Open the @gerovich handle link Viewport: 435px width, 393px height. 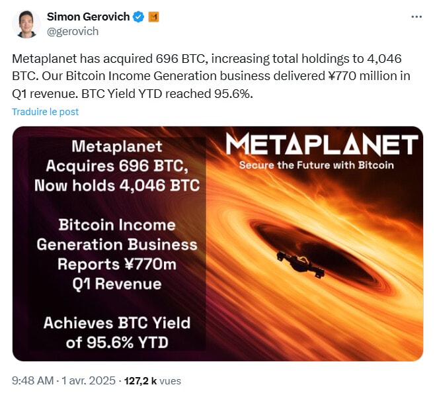(71, 31)
